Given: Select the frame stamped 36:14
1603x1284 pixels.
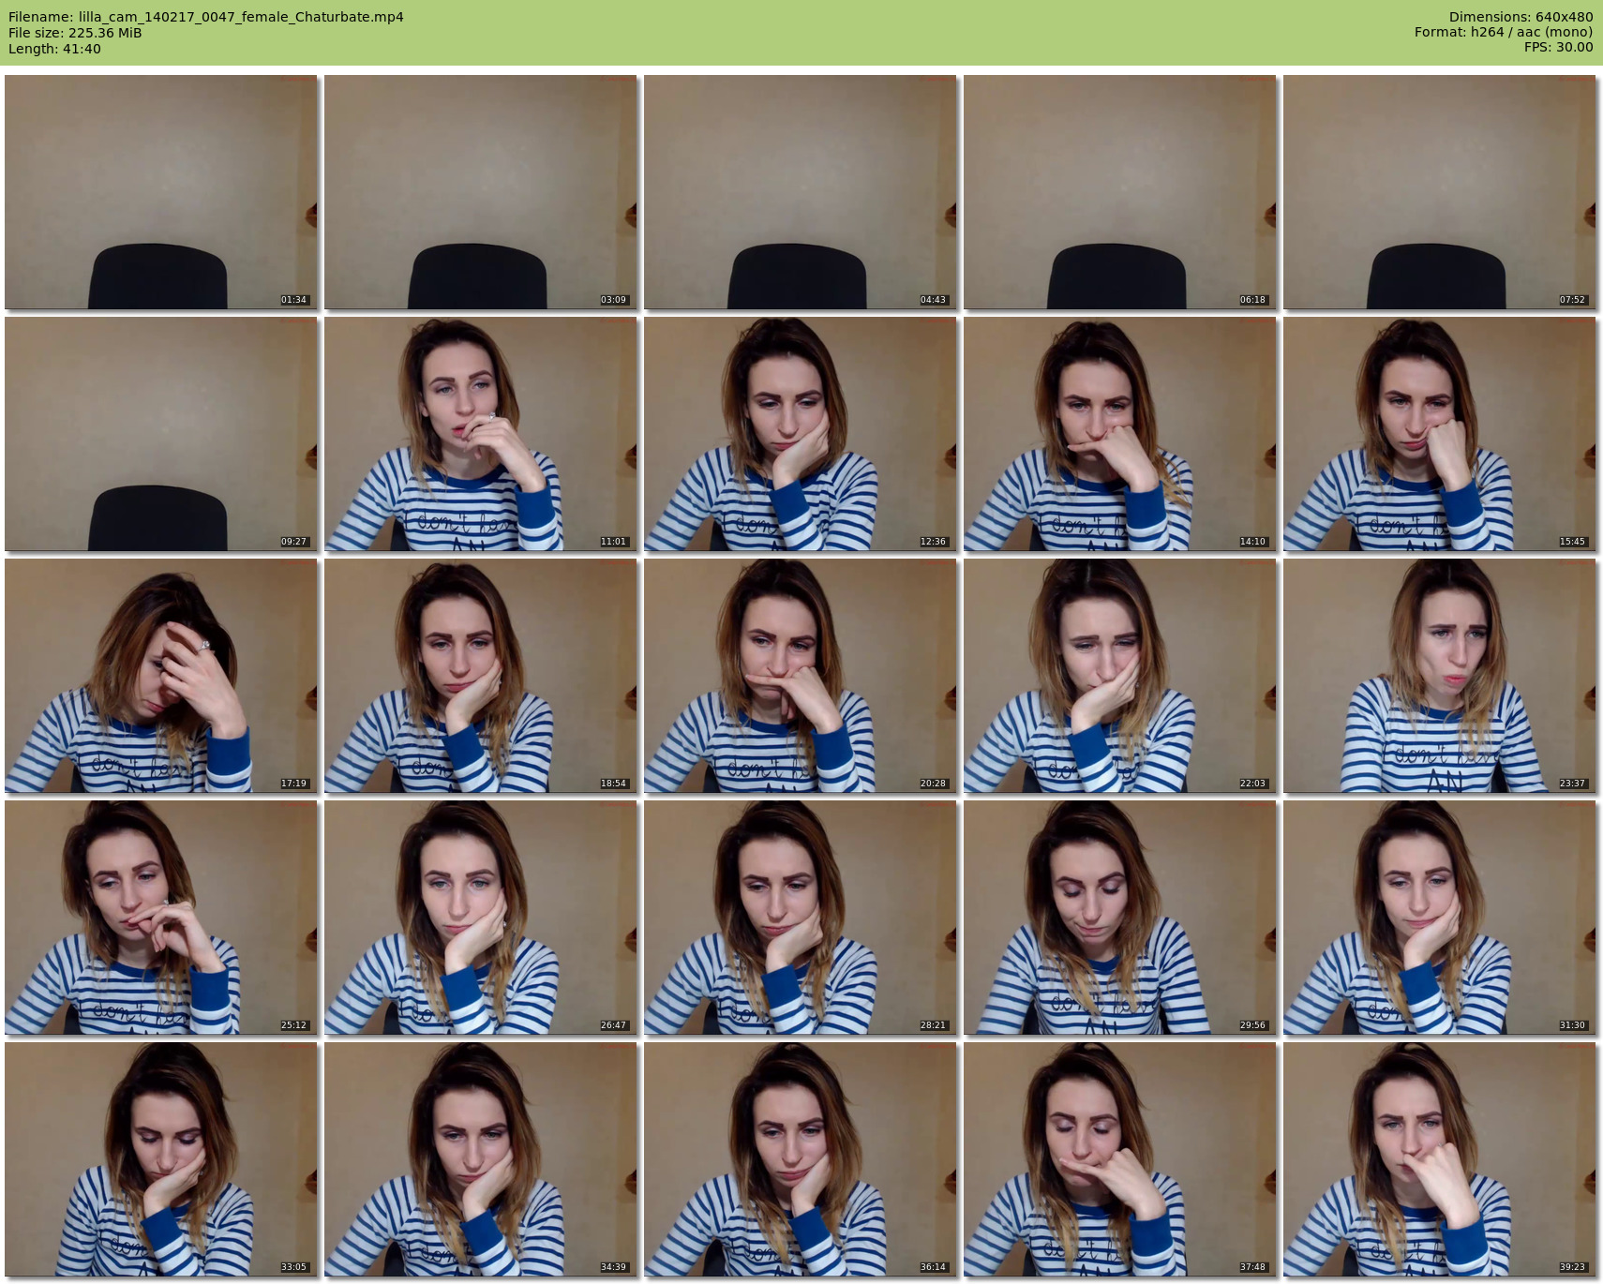Looking at the screenshot, I should pyautogui.click(x=801, y=1159).
